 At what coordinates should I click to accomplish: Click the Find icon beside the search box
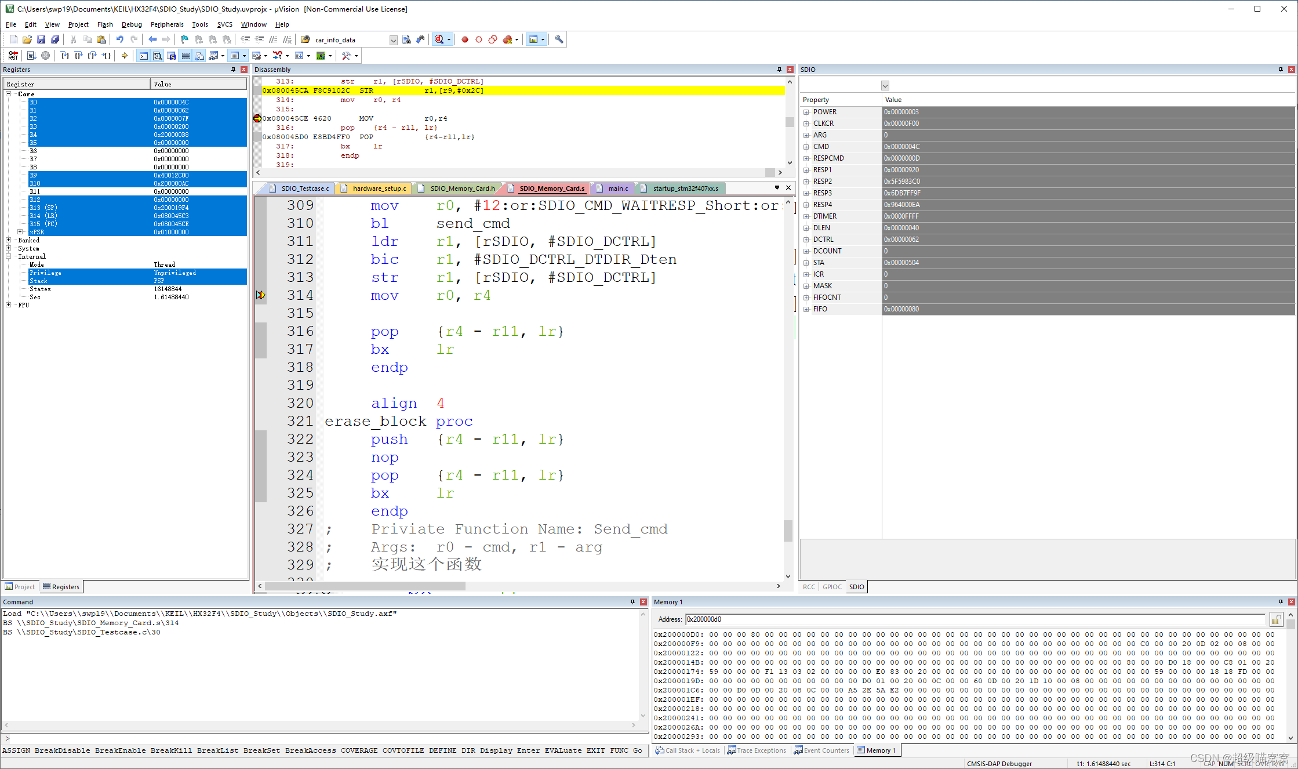(x=406, y=39)
